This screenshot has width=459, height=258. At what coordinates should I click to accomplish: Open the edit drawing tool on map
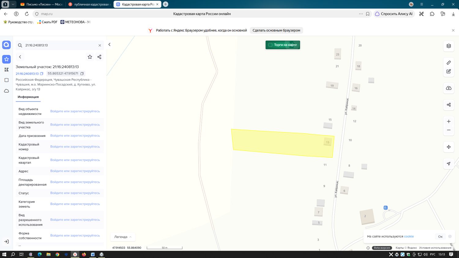click(x=449, y=71)
